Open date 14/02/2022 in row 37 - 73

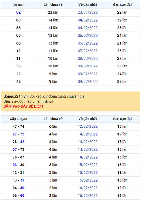(x=88, y=149)
